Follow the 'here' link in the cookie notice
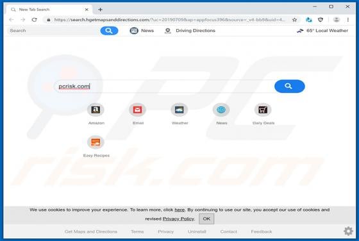Screen dimensions: 359x241 (180, 210)
